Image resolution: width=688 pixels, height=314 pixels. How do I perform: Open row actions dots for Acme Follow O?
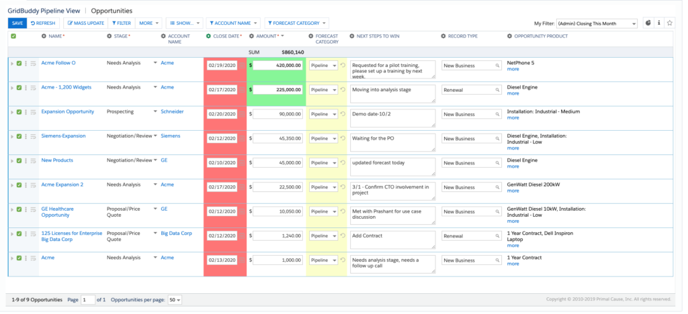[x=26, y=64]
